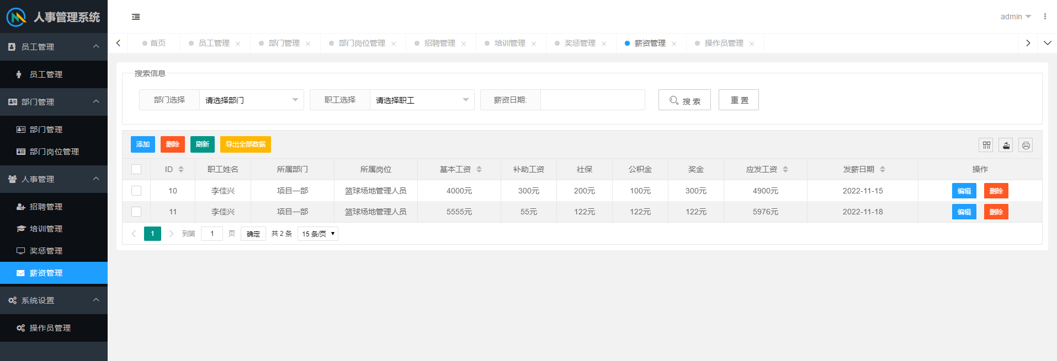Viewport: 1057px width, 361px height.
Task: Open the 请选择职工 dropdown
Action: pyautogui.click(x=422, y=100)
